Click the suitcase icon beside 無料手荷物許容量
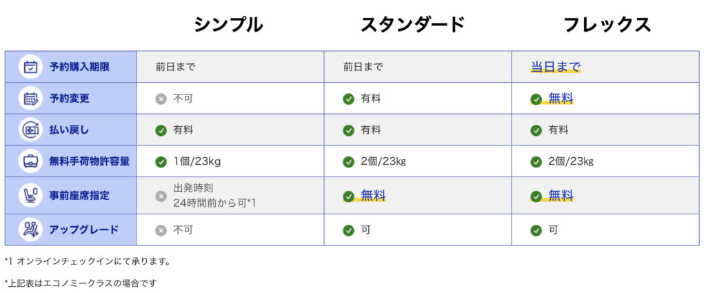 point(30,161)
